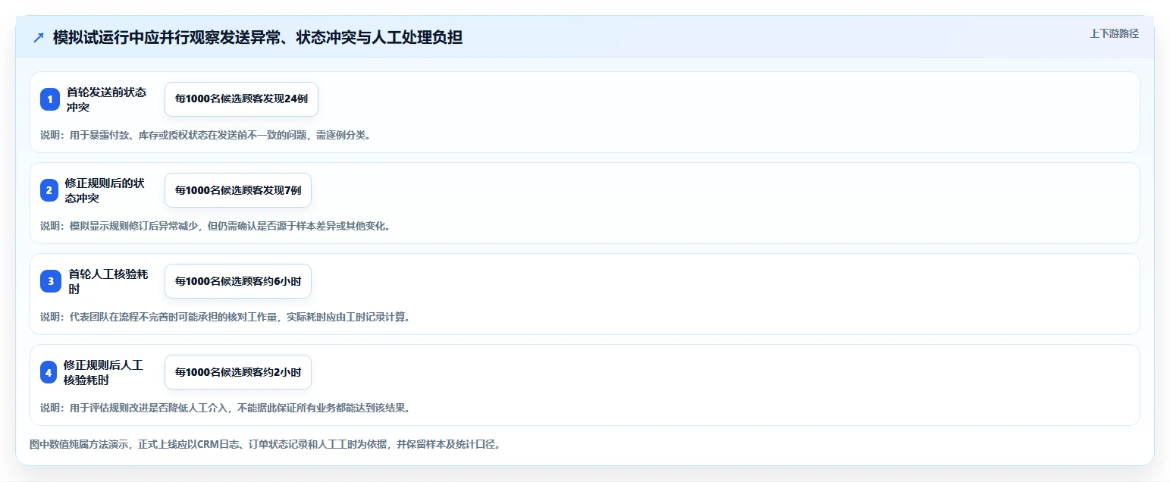Click the value chip 每1000名候选顾客发现7例
Image resolution: width=1170 pixels, height=482 pixels.
238,190
